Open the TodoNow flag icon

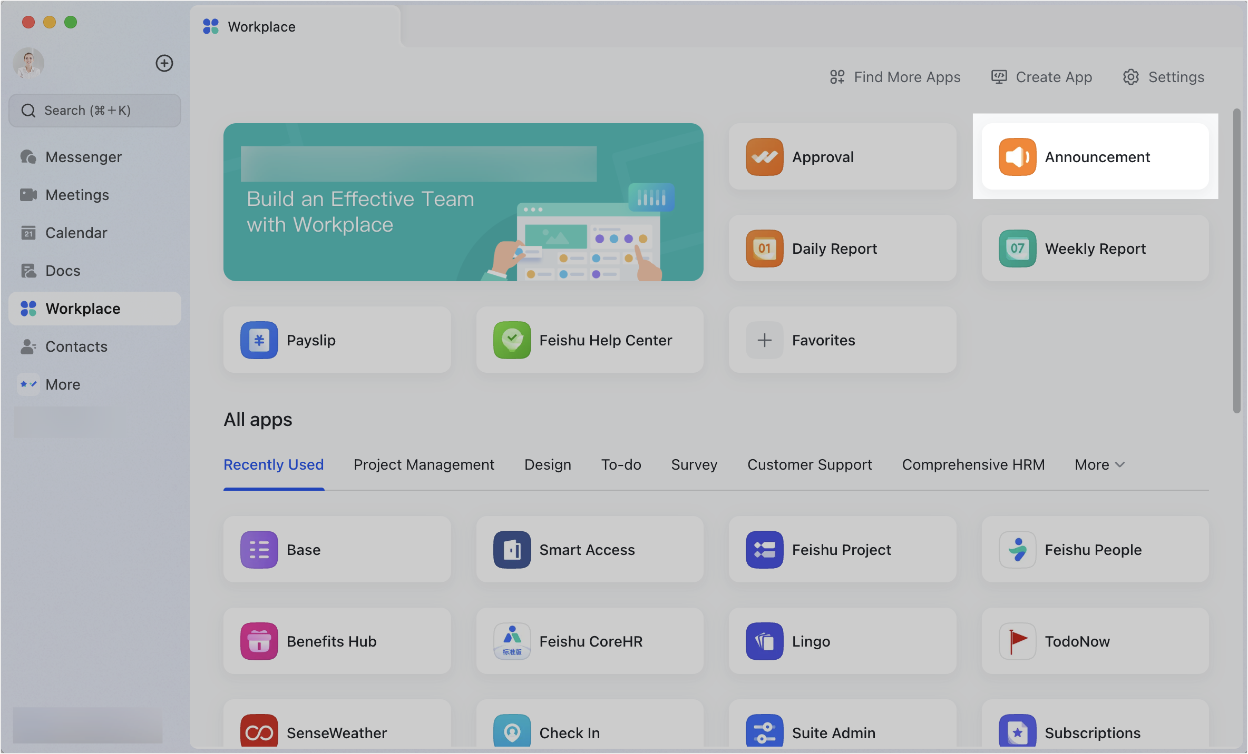click(1017, 641)
